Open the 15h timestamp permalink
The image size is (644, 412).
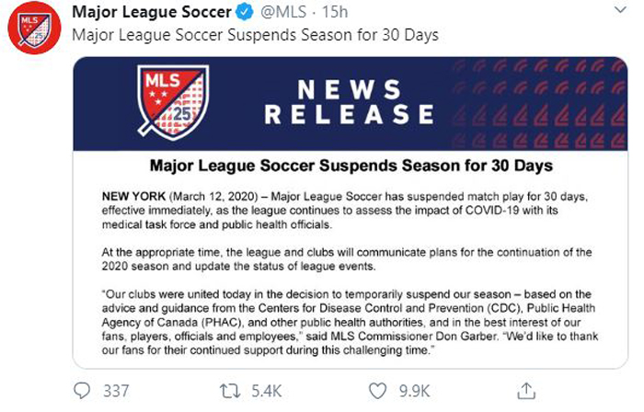click(x=334, y=12)
